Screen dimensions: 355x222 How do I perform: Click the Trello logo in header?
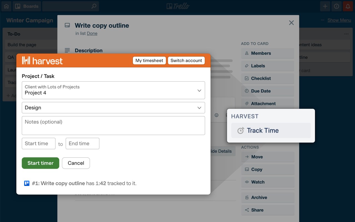pos(178,6)
